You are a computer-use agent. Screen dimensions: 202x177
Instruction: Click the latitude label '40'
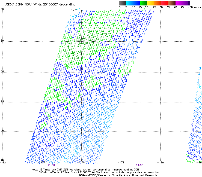[x=2, y=9]
